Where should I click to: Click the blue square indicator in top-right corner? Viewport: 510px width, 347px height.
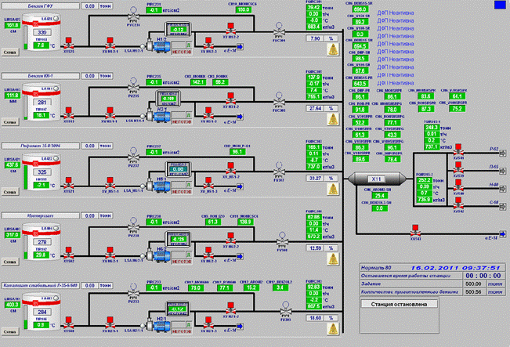499,6
